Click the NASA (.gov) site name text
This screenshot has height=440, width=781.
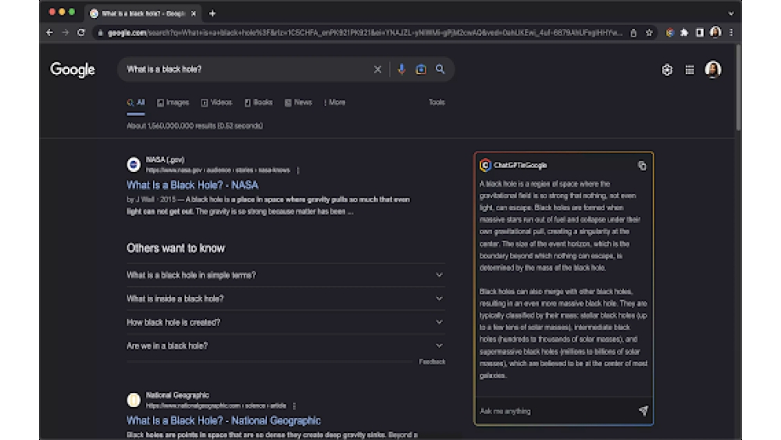click(166, 160)
